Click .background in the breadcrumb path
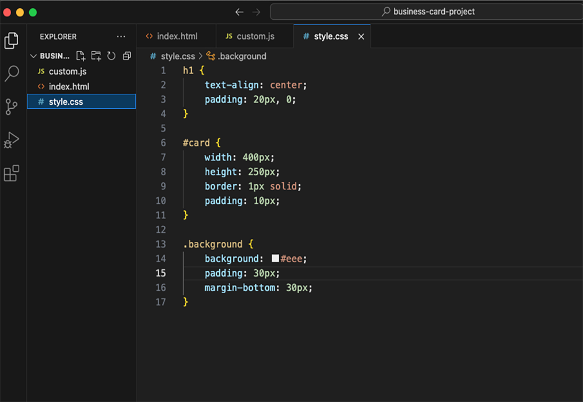Screen dimensions: 583x402 [x=242, y=56]
